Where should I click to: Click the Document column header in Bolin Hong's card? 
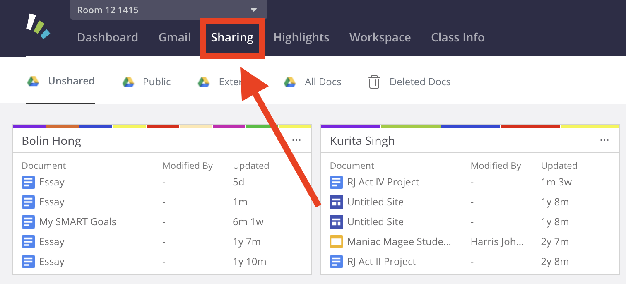[x=44, y=166]
